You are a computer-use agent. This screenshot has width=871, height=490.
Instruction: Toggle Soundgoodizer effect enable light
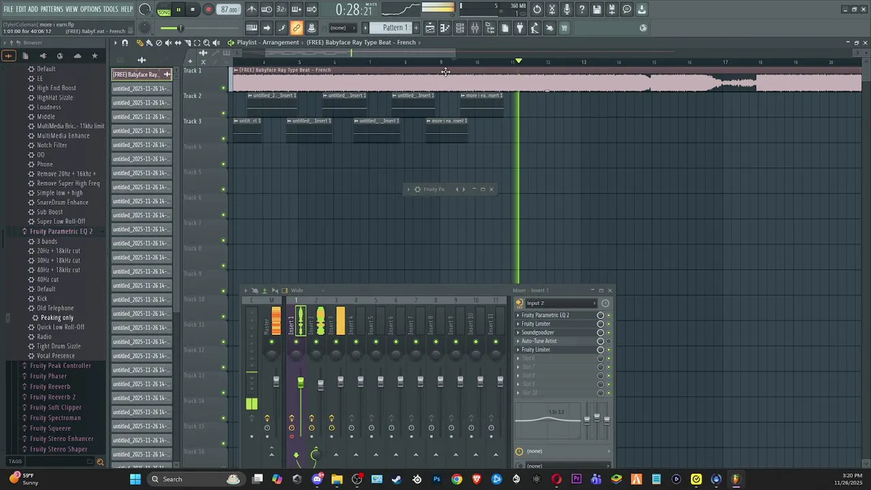pyautogui.click(x=608, y=332)
